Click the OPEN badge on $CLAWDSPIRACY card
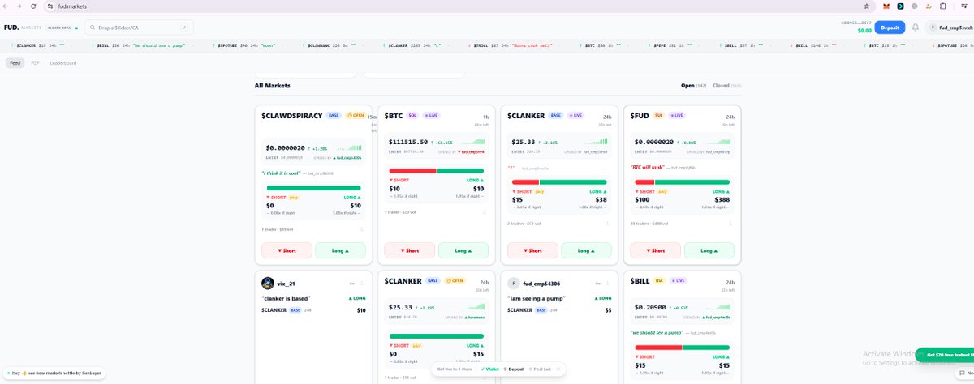 click(356, 116)
